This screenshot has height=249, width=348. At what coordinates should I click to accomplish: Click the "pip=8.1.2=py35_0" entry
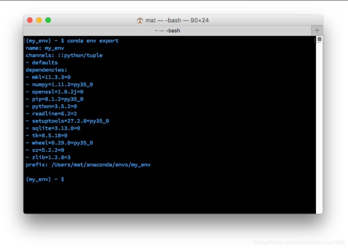pos(58,99)
